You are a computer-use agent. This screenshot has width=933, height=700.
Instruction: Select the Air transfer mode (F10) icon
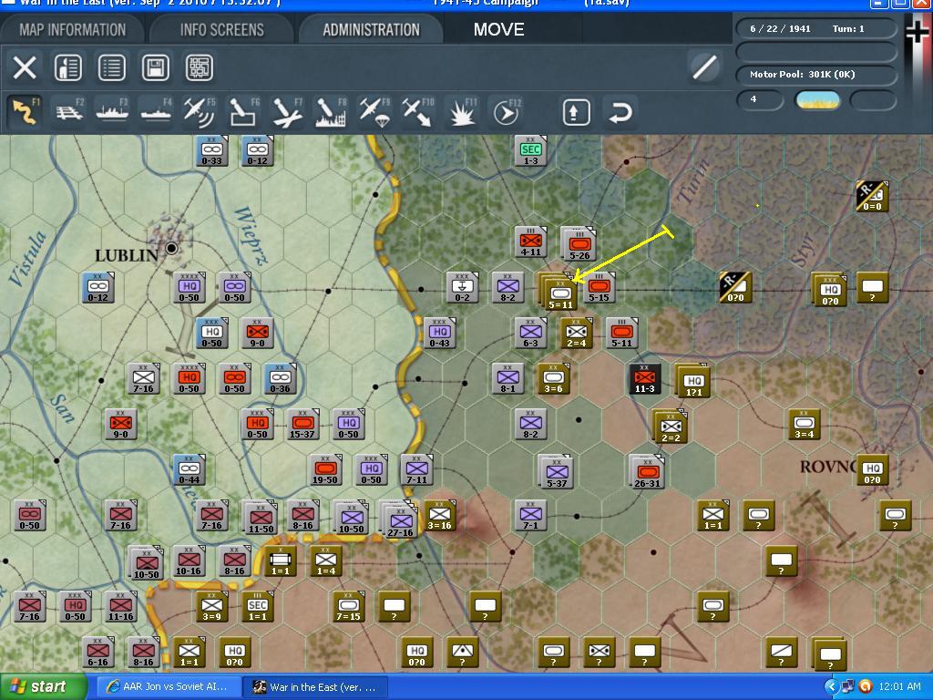[418, 111]
